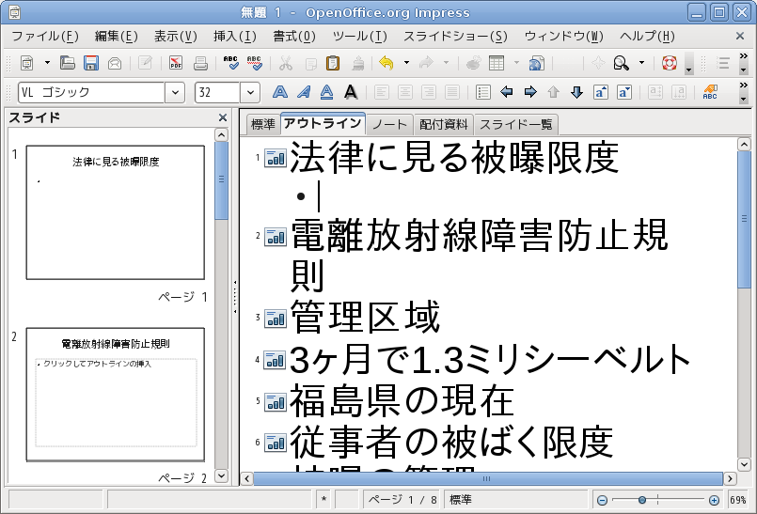Screen dimensions: 757x514
Task: Open the font name dropdown
Action: [175, 92]
